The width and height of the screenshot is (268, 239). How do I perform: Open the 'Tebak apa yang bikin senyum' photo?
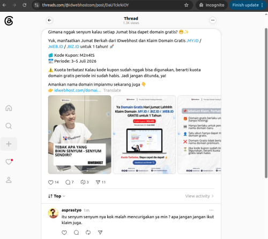tap(80, 135)
